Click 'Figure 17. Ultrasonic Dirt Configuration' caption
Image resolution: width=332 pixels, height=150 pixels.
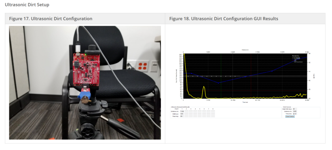click(x=51, y=19)
